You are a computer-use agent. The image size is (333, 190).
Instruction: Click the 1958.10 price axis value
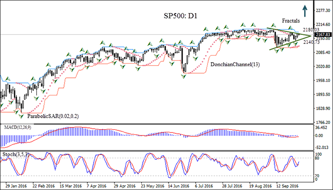tap(323, 80)
